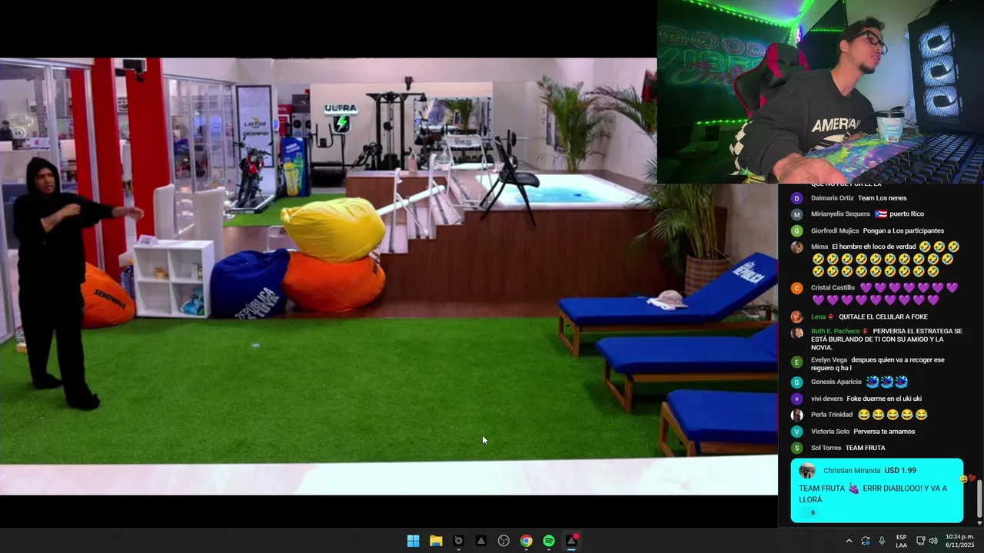Click Giorfredi Mujica's green G avatar
The width and height of the screenshot is (984, 553).
796,231
